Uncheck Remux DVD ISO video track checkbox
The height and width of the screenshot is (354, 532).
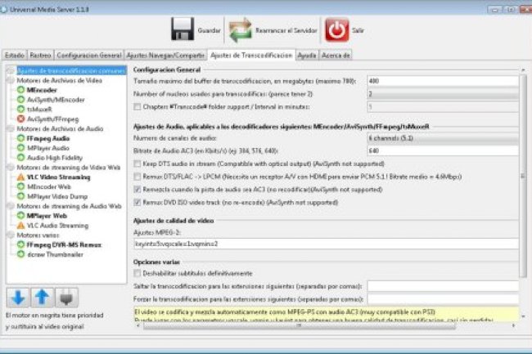pyautogui.click(x=137, y=202)
